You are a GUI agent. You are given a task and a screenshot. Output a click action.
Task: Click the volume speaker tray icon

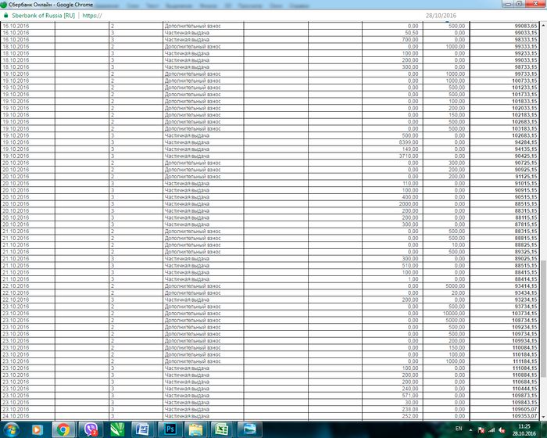tap(502, 429)
